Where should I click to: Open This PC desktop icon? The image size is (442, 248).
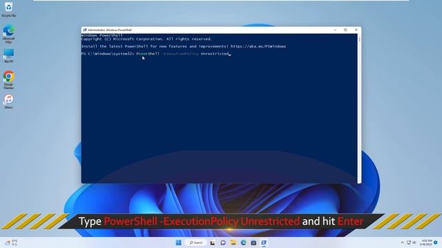pyautogui.click(x=8, y=55)
